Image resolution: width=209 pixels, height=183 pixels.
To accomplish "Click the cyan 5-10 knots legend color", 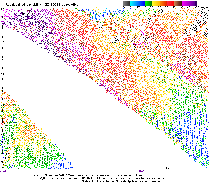I will 134,3.
